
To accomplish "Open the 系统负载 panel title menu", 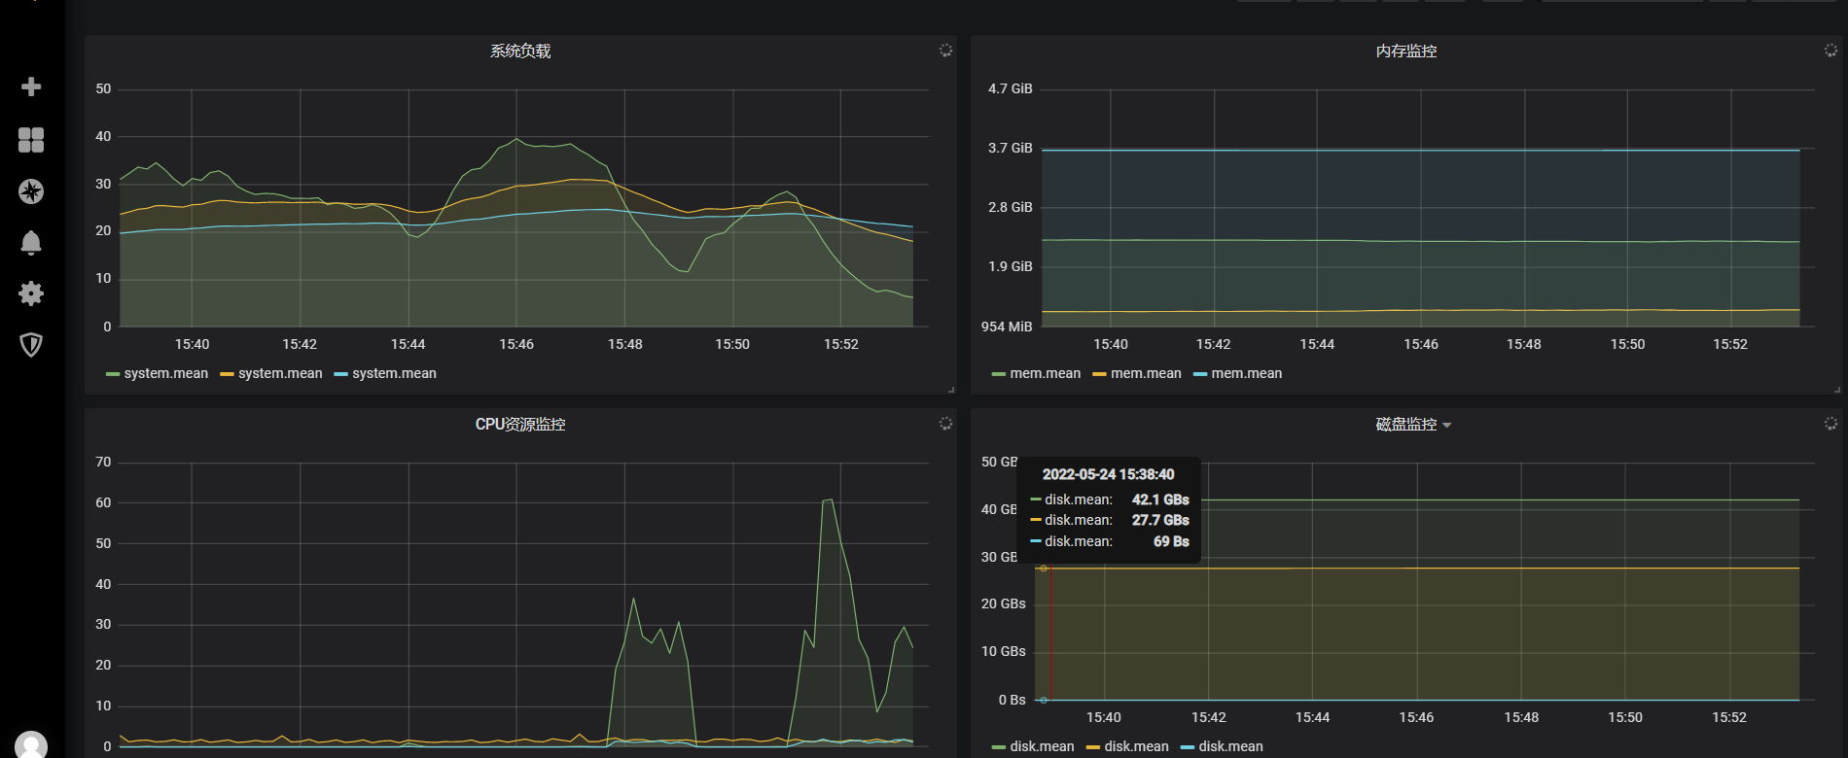I will [x=520, y=51].
